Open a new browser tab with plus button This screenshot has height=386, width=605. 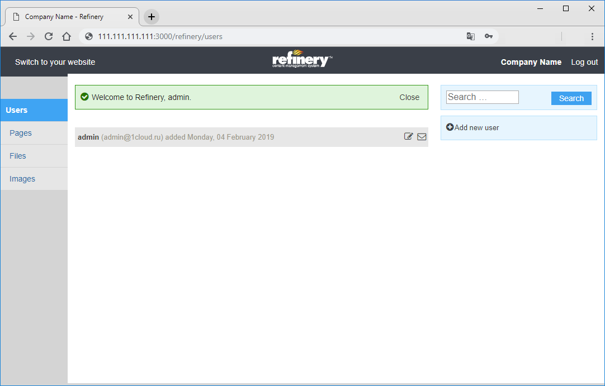(151, 17)
